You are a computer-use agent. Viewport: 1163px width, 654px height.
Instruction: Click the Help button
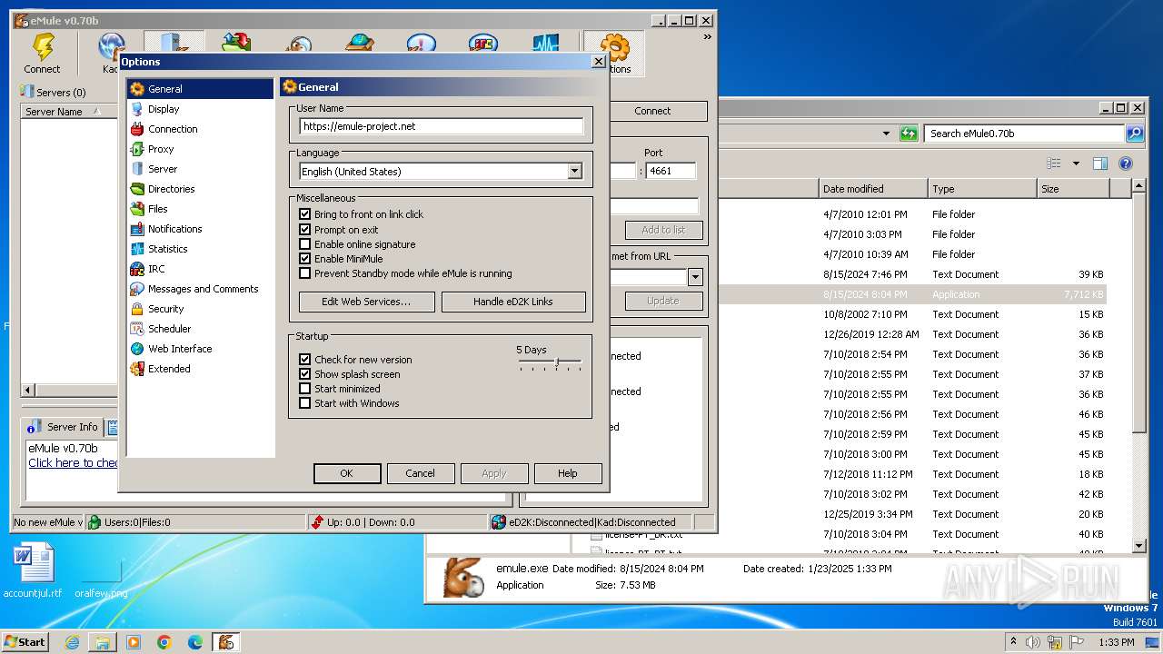567,473
